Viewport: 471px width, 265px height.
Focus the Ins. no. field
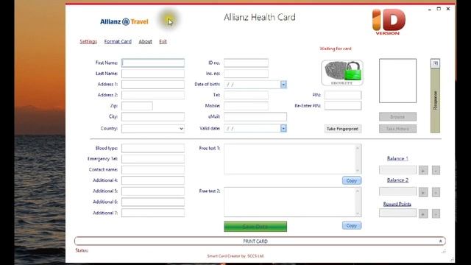(246, 74)
